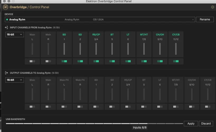Click the CH/OH input channel label
Viewport: 216px width, 132px height.
pyautogui.click(x=160, y=35)
